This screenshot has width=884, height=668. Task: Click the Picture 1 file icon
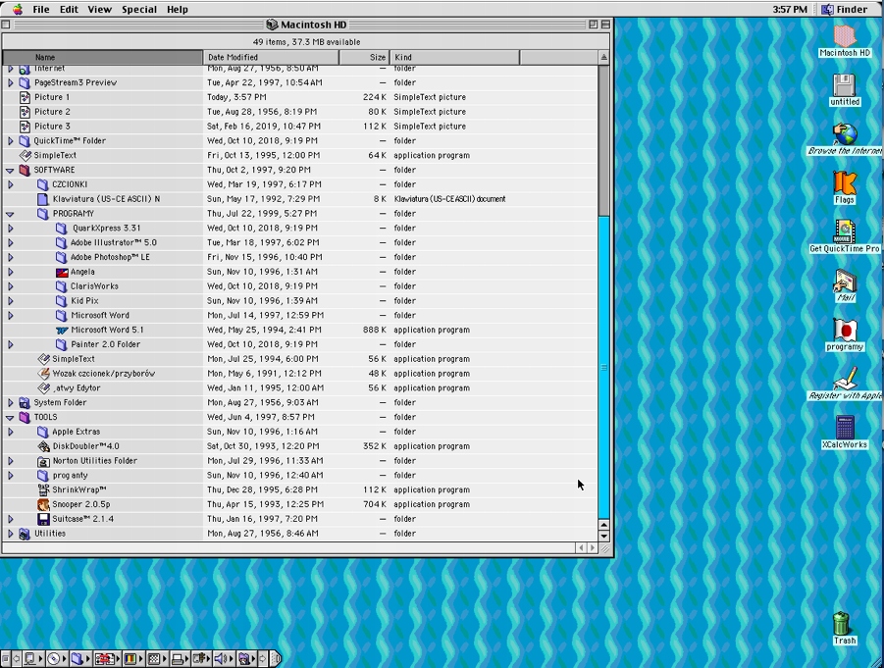point(25,97)
